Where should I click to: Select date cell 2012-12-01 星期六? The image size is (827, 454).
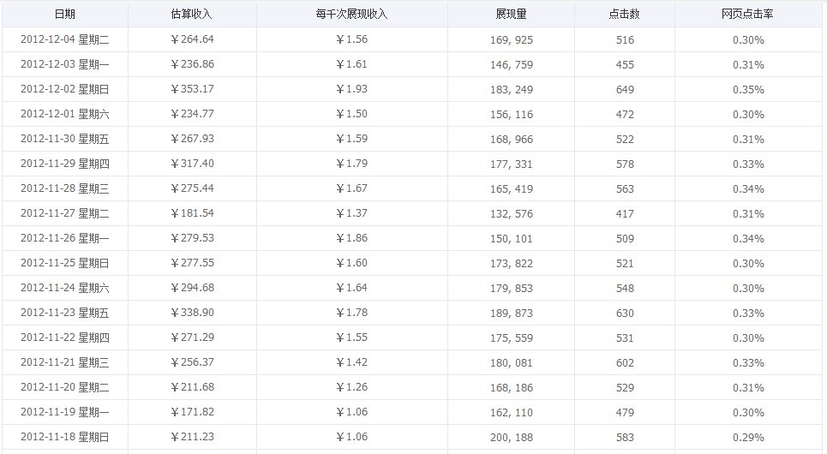coord(65,114)
